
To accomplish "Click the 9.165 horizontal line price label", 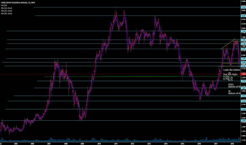I will [243, 7].
